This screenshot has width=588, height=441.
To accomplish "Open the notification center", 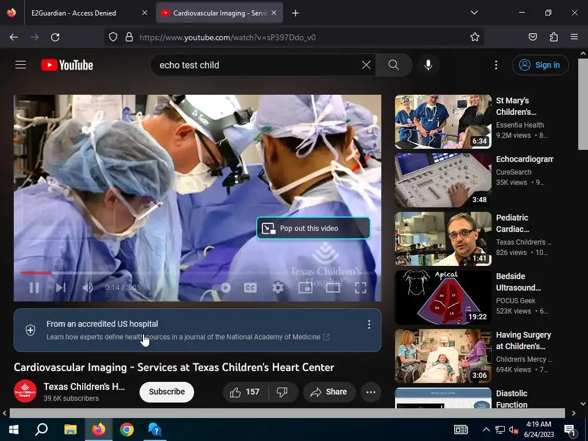I will point(570,430).
